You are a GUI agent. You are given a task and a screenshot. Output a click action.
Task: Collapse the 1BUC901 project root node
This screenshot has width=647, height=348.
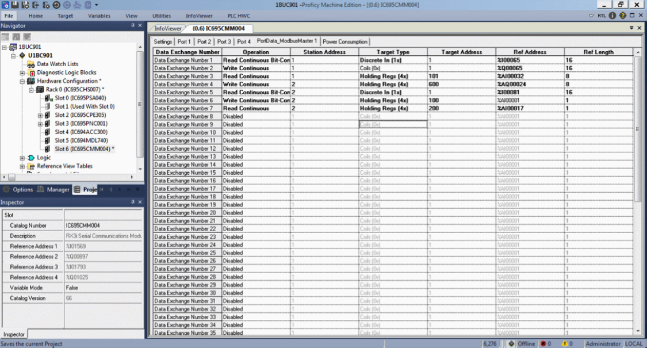[4, 47]
